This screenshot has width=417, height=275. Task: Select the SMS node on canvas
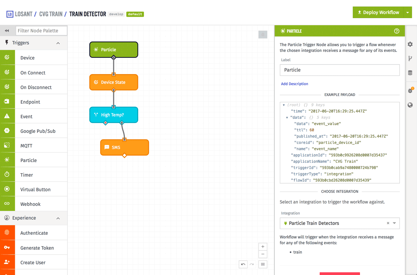124,147
